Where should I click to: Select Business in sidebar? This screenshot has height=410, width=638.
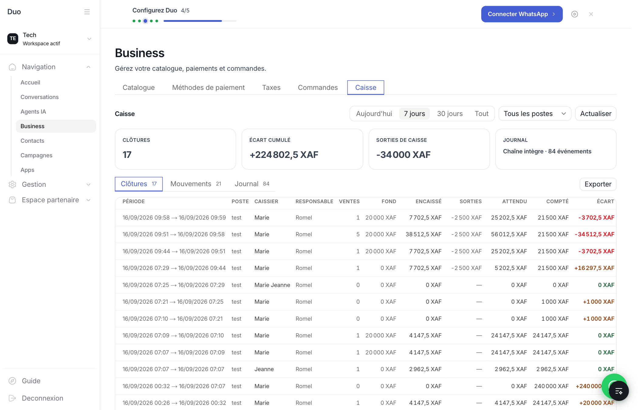56,126
